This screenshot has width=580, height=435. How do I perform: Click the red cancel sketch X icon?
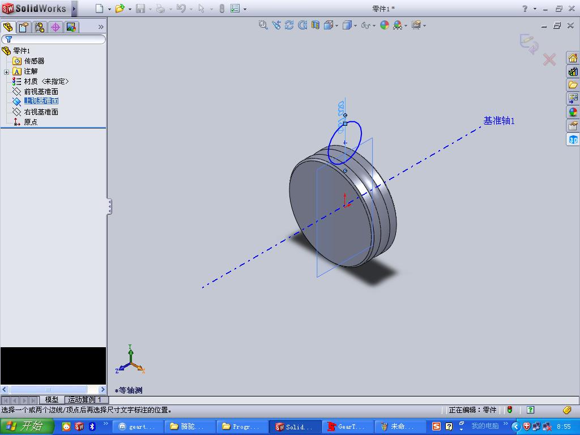(x=549, y=59)
